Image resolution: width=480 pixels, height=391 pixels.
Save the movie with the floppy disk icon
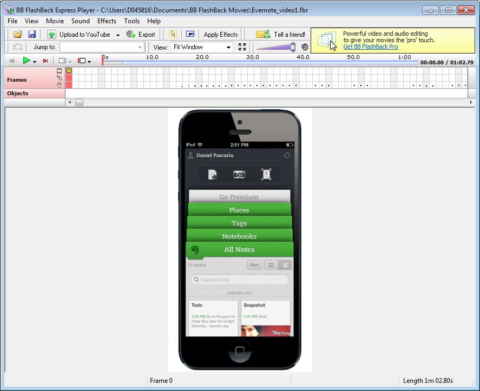click(32, 34)
